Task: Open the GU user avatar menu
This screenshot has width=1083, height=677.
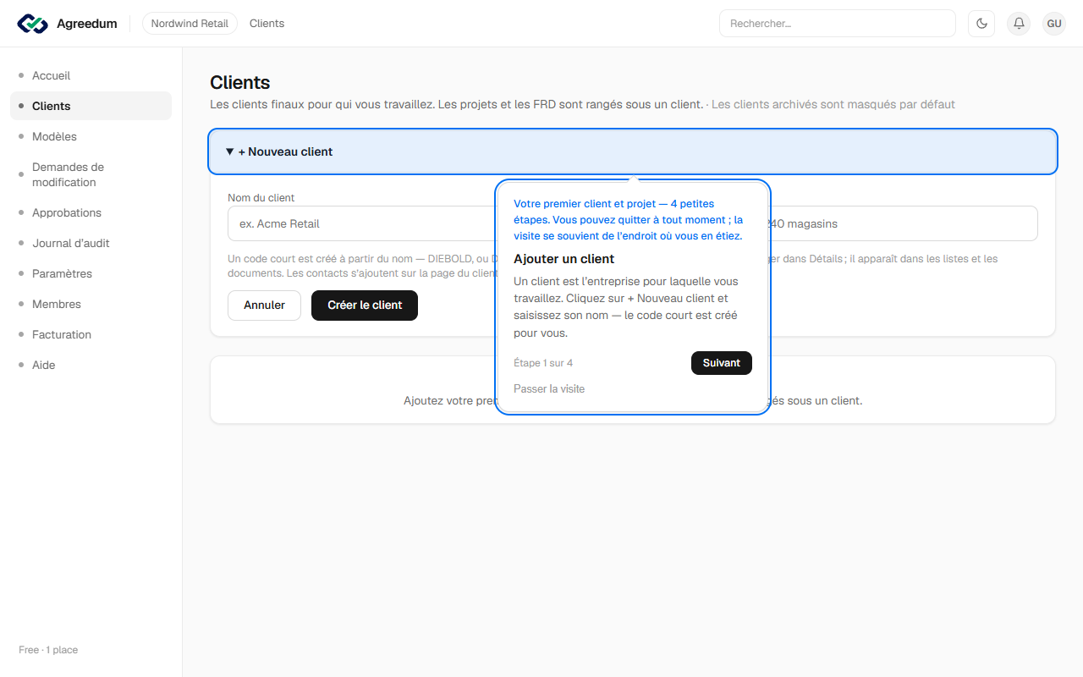Action: (x=1054, y=24)
